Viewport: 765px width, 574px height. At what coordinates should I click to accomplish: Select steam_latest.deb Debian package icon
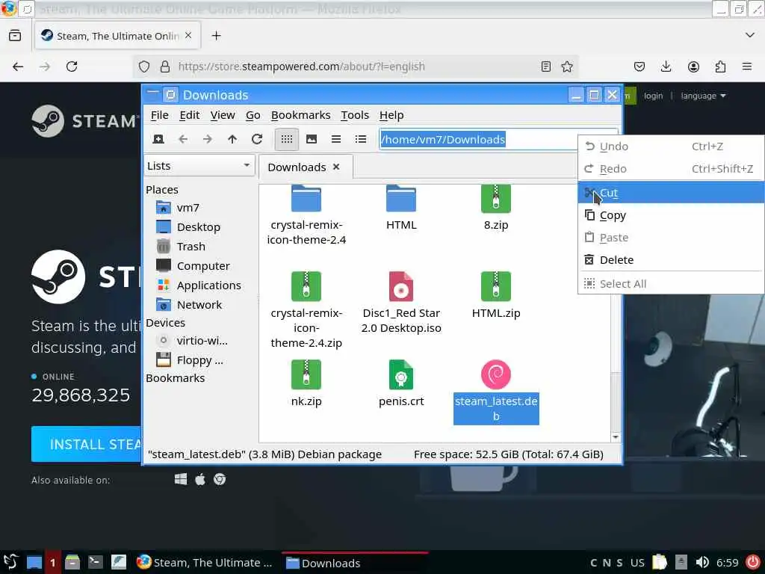point(496,374)
